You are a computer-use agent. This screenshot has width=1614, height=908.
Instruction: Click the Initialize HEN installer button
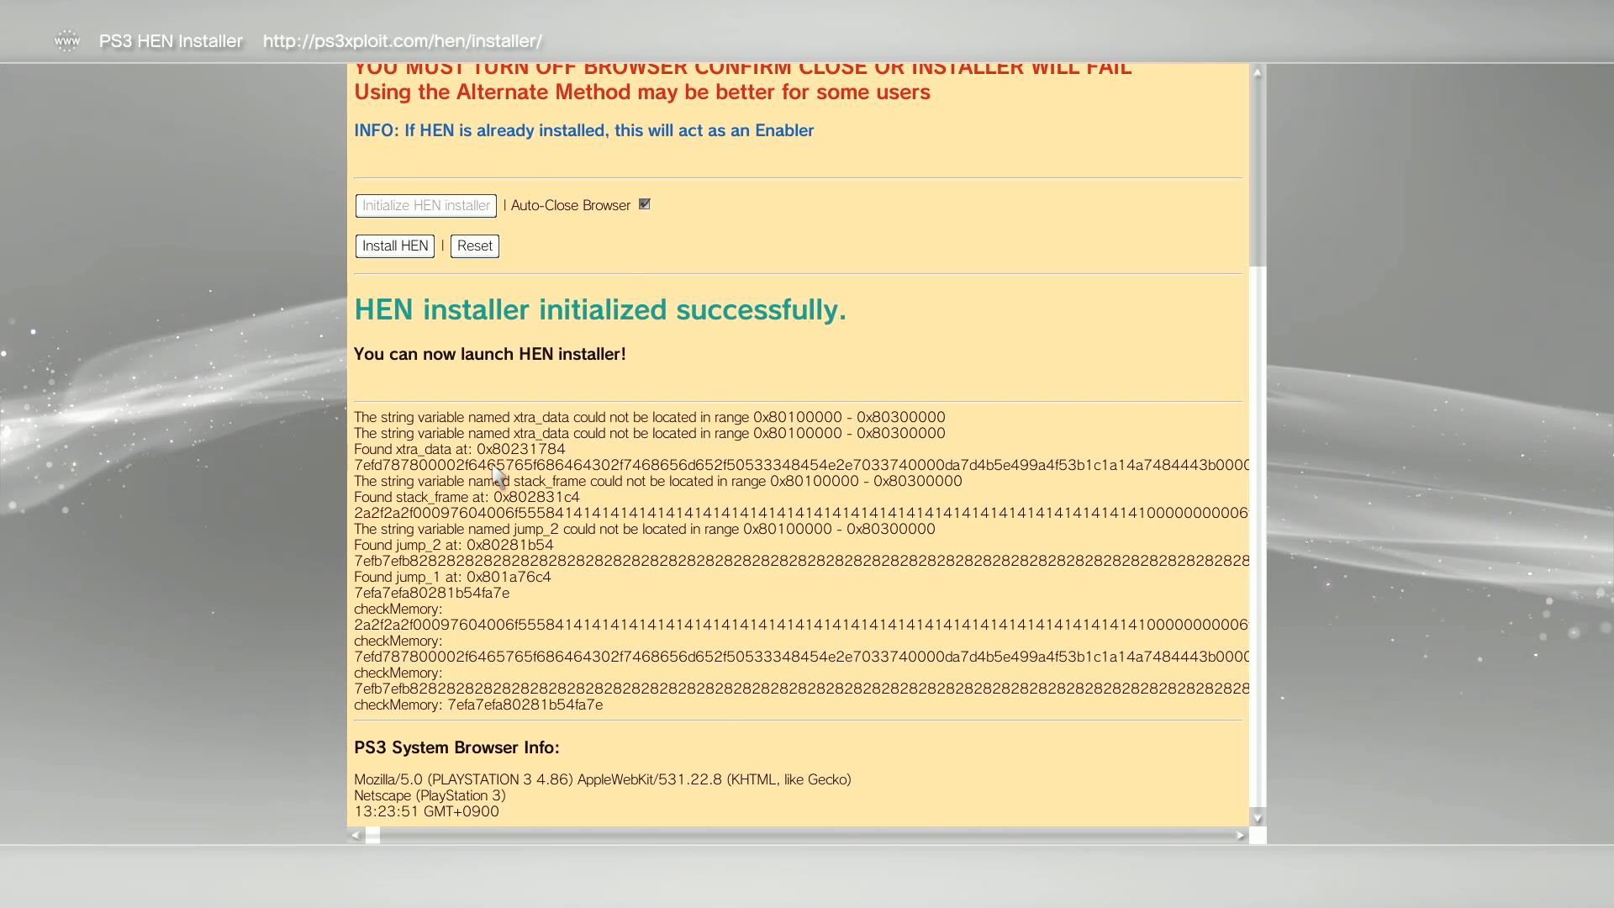click(x=425, y=206)
